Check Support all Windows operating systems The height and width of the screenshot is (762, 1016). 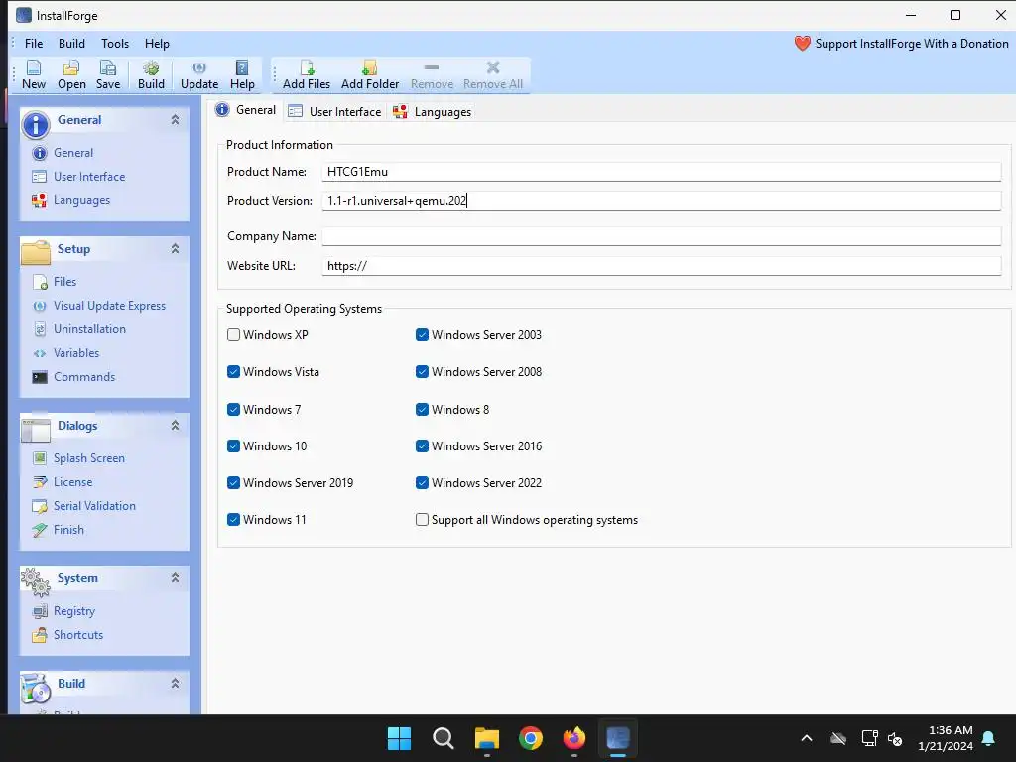coord(422,520)
